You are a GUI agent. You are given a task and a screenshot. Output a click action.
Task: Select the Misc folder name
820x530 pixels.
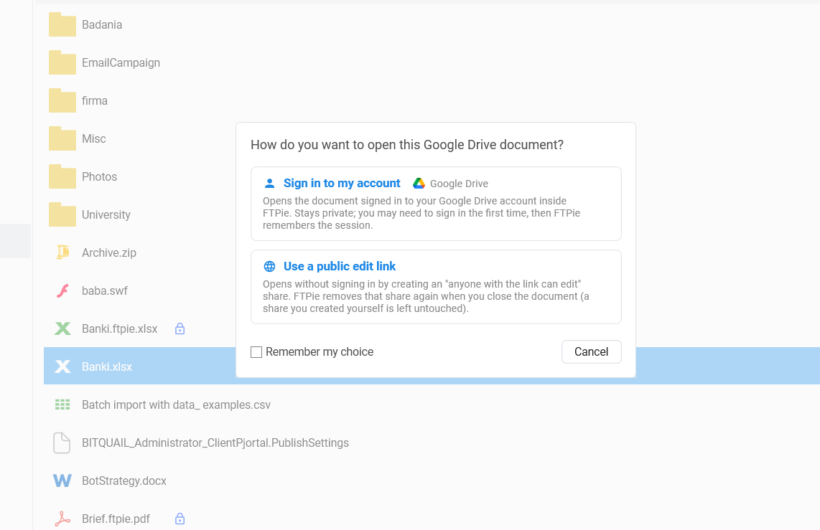(93, 138)
